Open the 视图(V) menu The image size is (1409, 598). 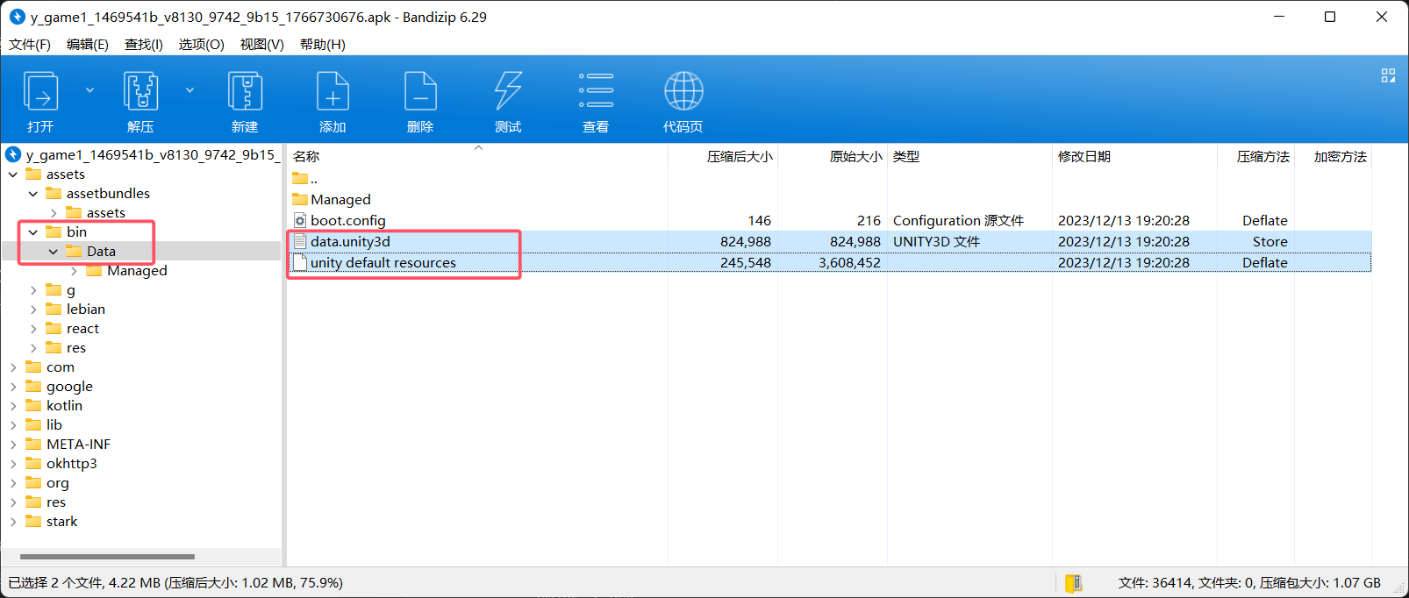262,45
